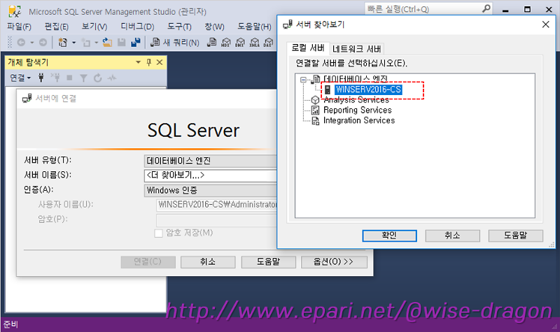The image size is (560, 332).
Task: Click 취소 in the 서버에 연결 dialog
Action: click(208, 261)
